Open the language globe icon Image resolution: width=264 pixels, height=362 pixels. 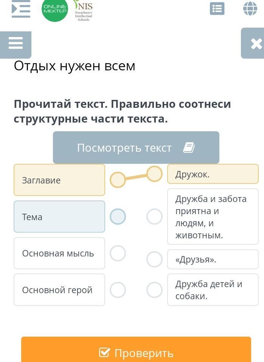click(x=250, y=8)
